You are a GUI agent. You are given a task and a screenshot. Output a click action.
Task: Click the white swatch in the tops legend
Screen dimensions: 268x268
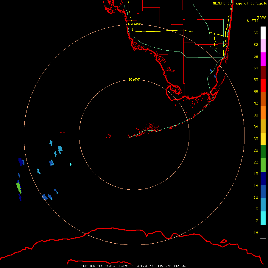[263, 33]
